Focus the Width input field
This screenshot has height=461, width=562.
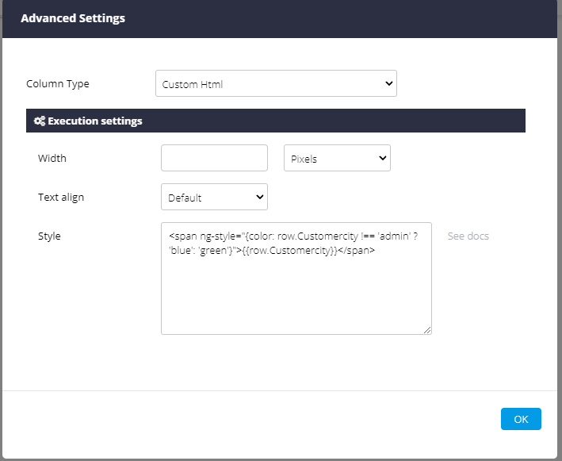click(214, 158)
